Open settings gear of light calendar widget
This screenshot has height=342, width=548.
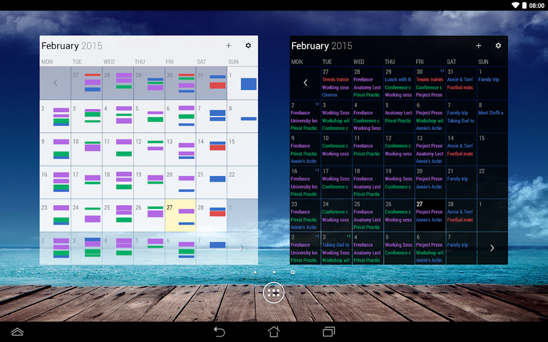click(x=248, y=46)
